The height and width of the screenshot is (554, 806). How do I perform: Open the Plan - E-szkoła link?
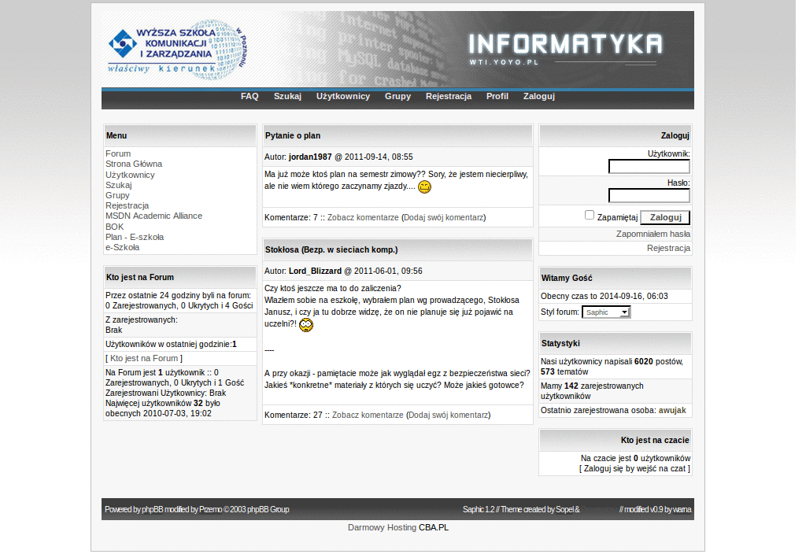(x=135, y=237)
